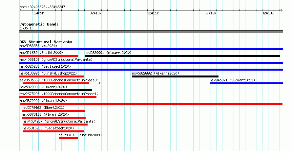Select the black nsv5829990 variant bar
Viewport: 292px width, 151px height.
pyautogui.click(x=56, y=90)
